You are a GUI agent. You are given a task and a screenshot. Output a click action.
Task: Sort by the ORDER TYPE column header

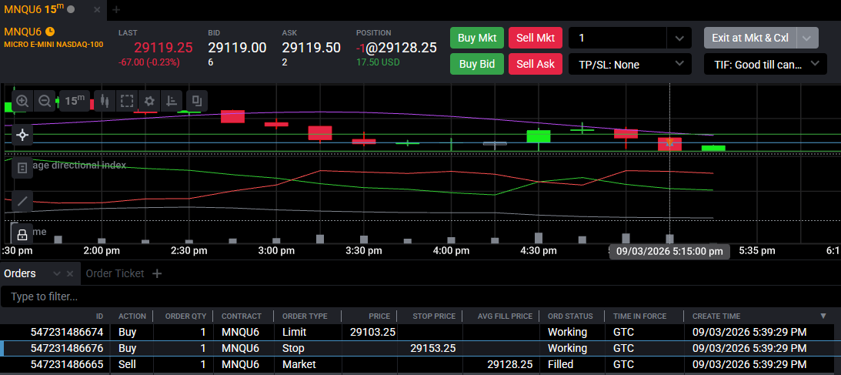tap(305, 316)
